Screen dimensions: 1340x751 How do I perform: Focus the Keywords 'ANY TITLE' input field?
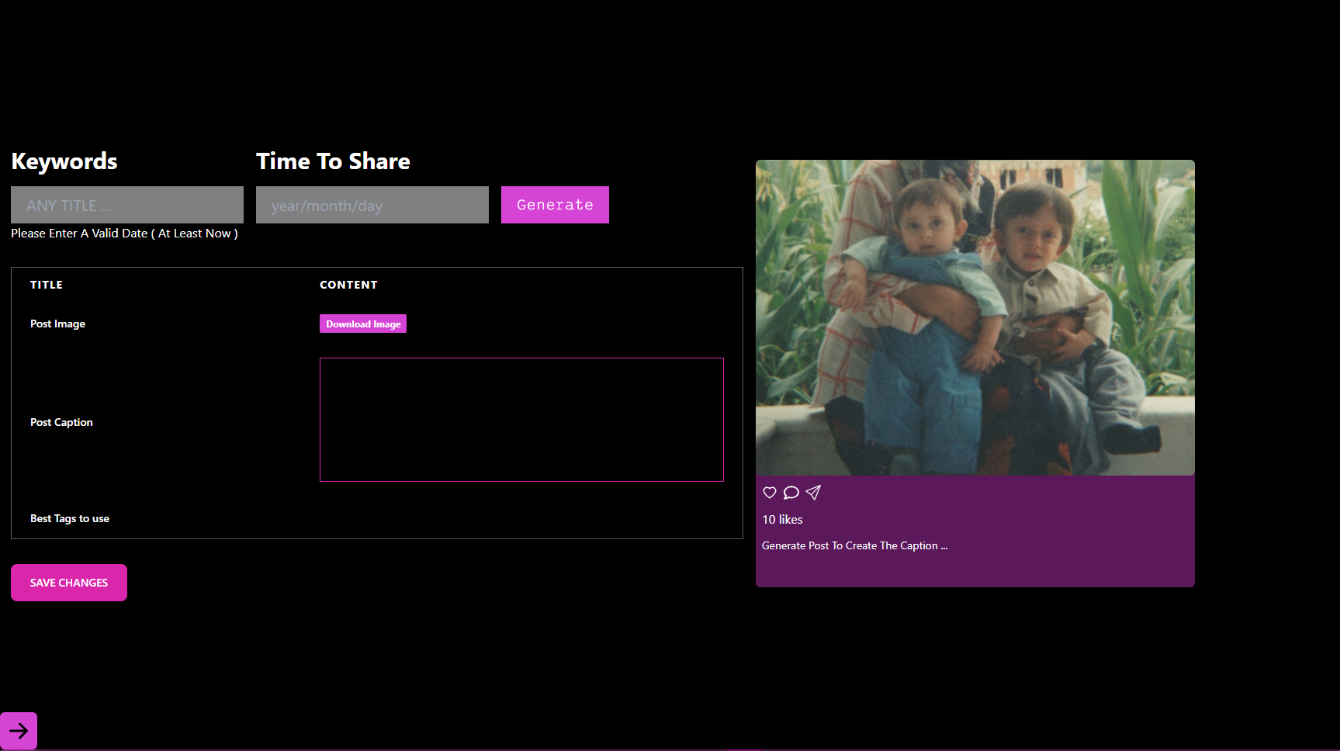pyautogui.click(x=127, y=205)
